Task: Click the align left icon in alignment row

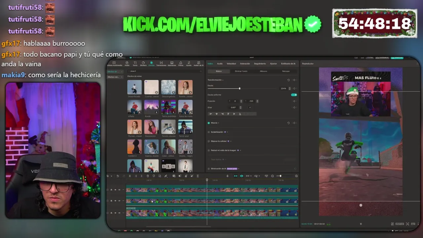Action: [x=211, y=114]
